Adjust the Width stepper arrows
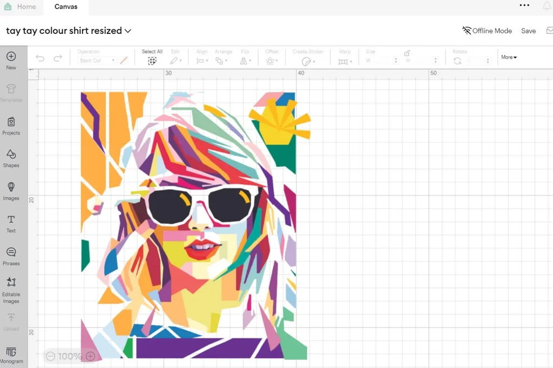Image resolution: width=553 pixels, height=368 pixels. click(396, 60)
